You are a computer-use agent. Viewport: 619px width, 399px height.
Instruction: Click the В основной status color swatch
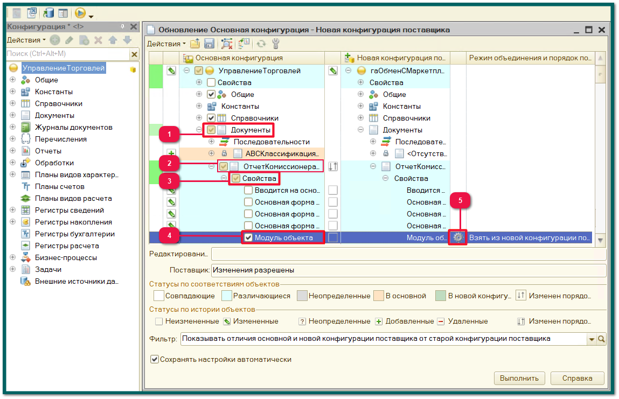pyautogui.click(x=379, y=296)
